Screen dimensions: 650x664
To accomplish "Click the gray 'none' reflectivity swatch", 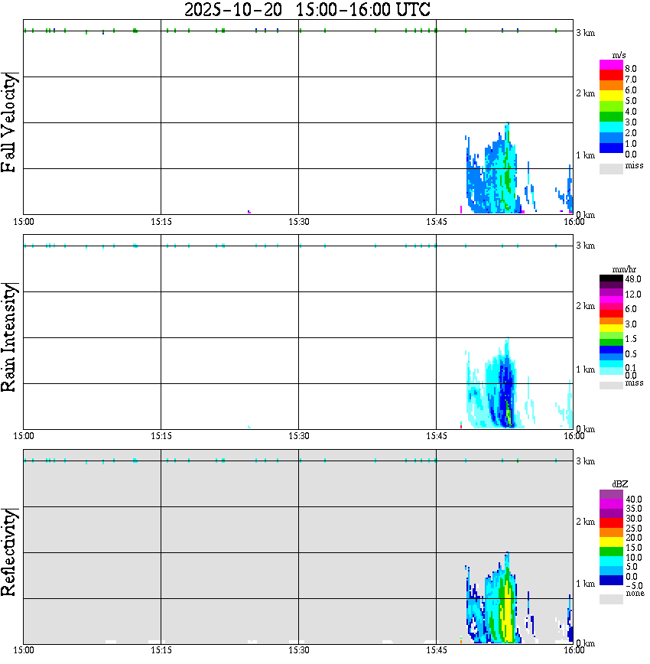I will tap(611, 599).
